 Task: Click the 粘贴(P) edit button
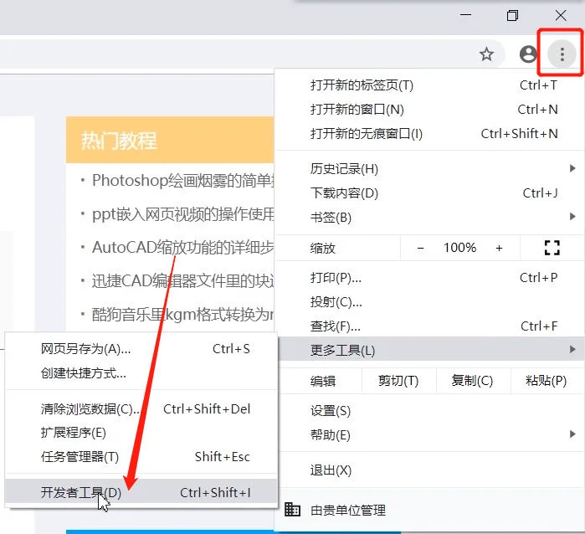[547, 381]
